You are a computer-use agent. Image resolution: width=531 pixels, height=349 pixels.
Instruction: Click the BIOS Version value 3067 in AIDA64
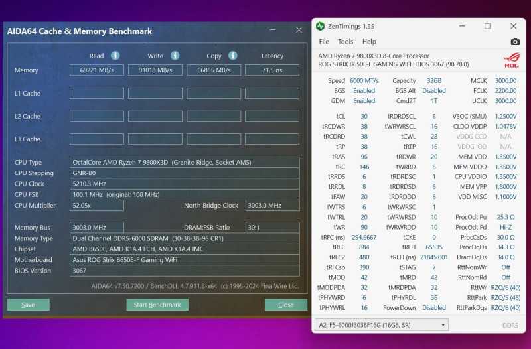click(185, 271)
